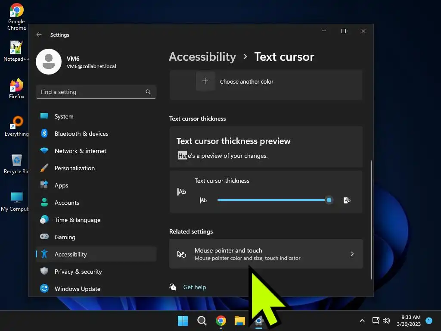The width and height of the screenshot is (441, 331).
Task: Select Personalization in the sidebar
Action: click(x=96, y=168)
